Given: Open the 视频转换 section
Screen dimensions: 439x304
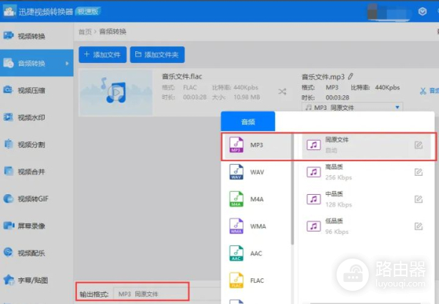Looking at the screenshot, I should click(x=37, y=36).
